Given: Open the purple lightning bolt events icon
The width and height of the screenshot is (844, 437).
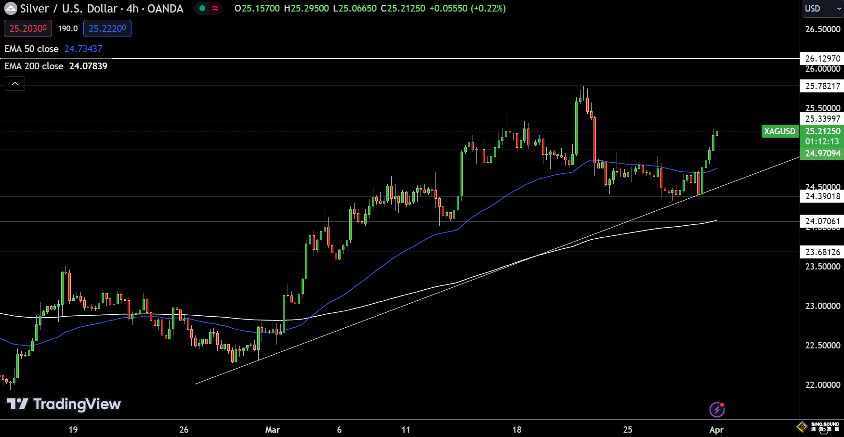Looking at the screenshot, I should [717, 410].
